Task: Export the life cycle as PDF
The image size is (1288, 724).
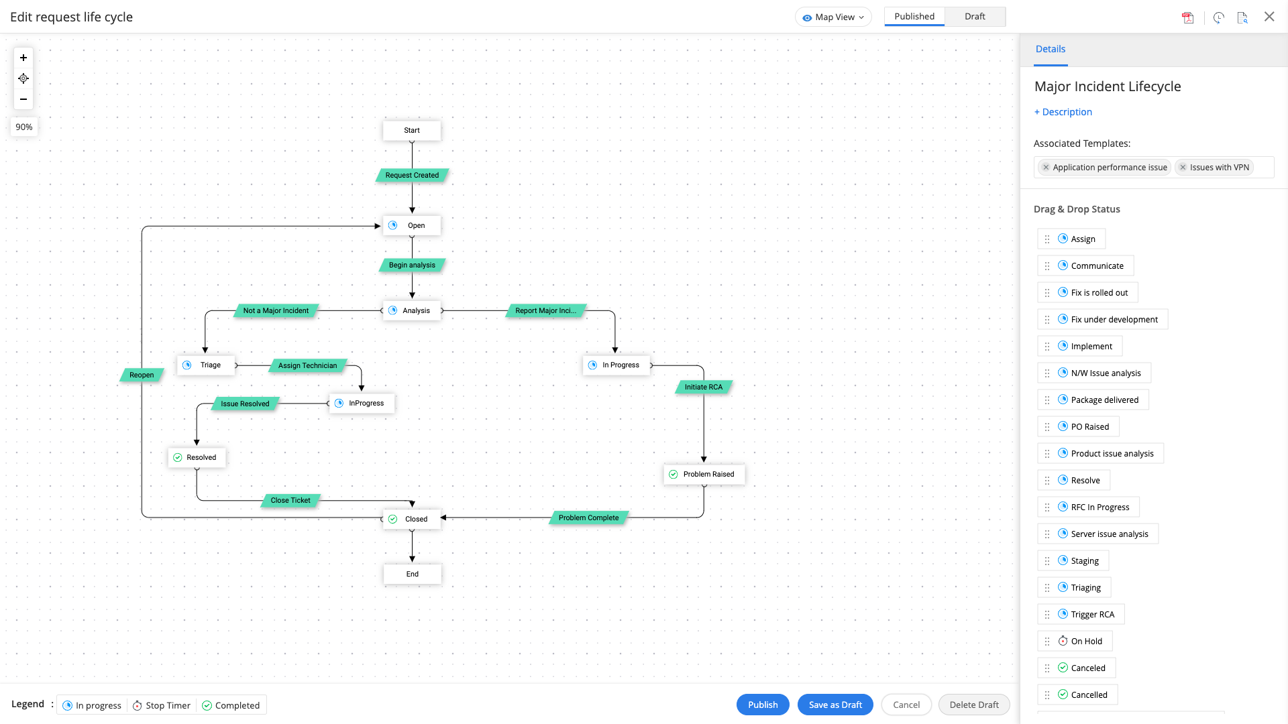Action: point(1187,17)
